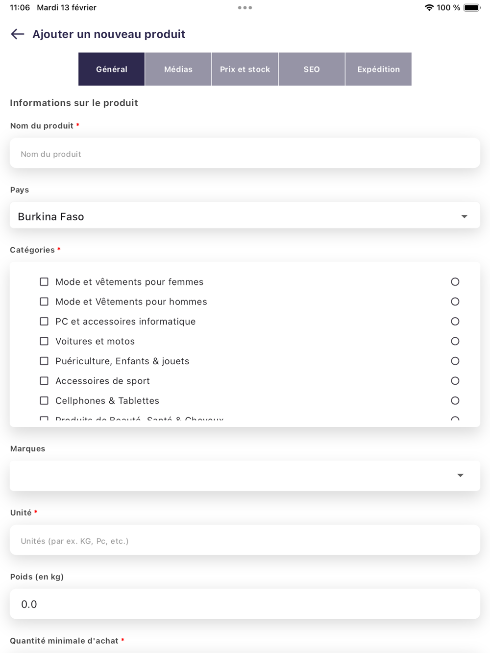Tick the 'Voitures et motos' checkbox
This screenshot has height=653, width=490.
(x=44, y=341)
